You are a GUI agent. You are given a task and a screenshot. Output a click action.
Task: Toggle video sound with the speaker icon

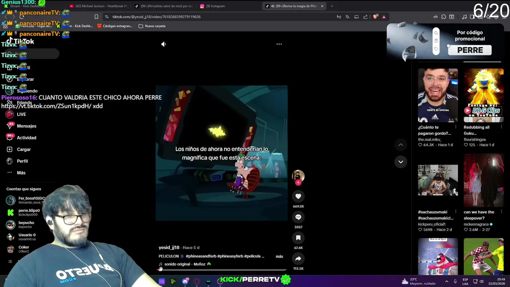click(163, 44)
